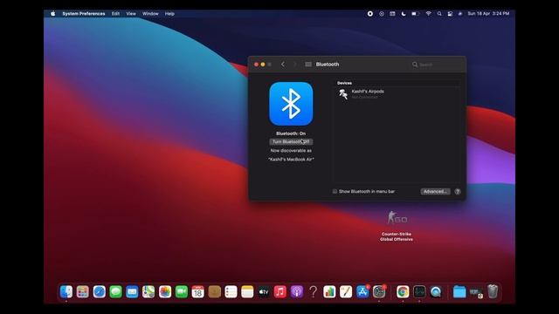Image resolution: width=559 pixels, height=314 pixels.
Task: Open Finder from the Dock
Action: (66, 292)
